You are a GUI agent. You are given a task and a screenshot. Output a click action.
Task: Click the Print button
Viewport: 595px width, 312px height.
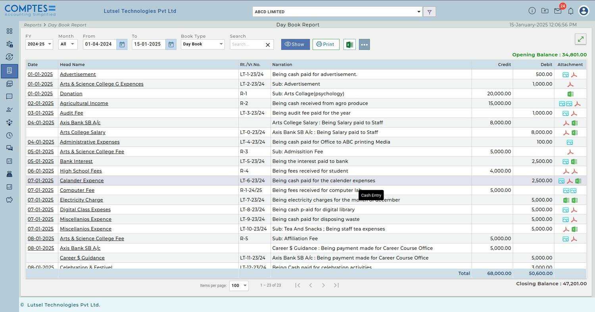pos(326,44)
